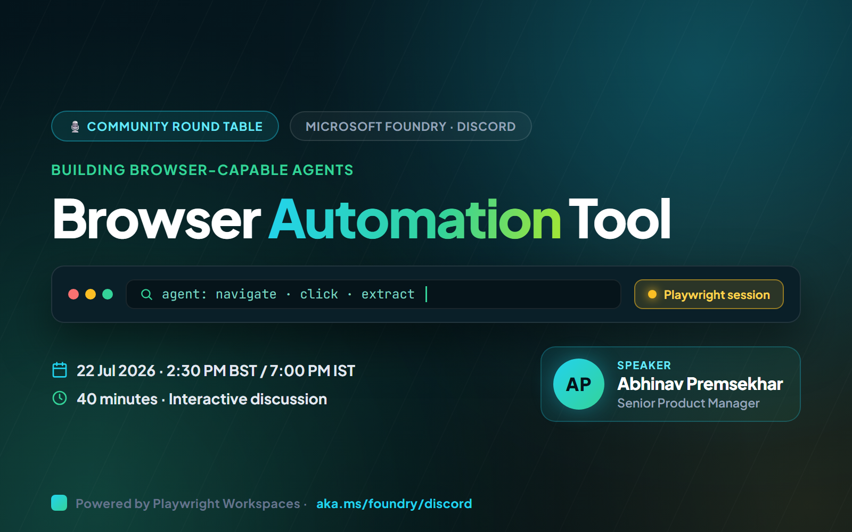Open the Playwright session button
Screen dimensions: 852x532
(x=709, y=294)
